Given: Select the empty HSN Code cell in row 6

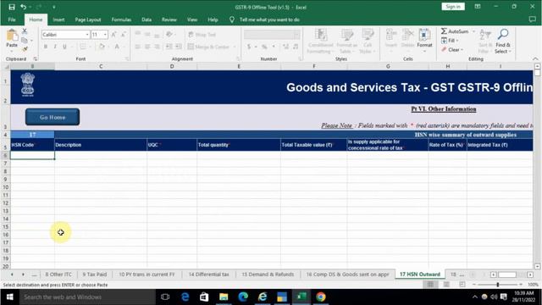Looking at the screenshot, I should pyautogui.click(x=32, y=155).
